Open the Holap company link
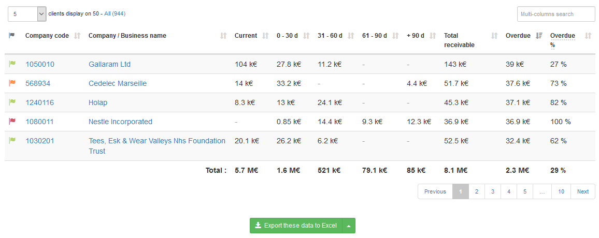 pyautogui.click(x=98, y=102)
